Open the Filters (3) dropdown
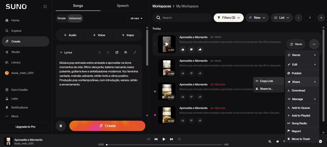Screen dimensions: 327x147 229,18
